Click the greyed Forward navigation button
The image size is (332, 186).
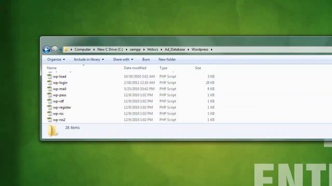coord(54,50)
